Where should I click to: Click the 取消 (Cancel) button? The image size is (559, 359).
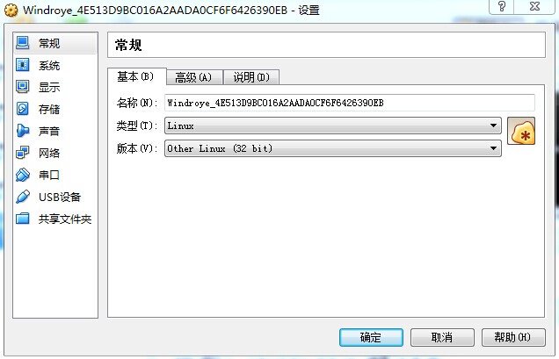click(442, 337)
